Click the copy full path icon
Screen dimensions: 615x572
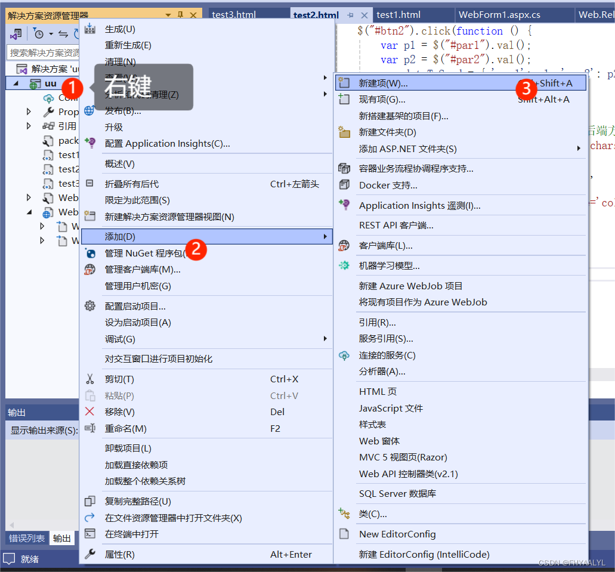90,501
